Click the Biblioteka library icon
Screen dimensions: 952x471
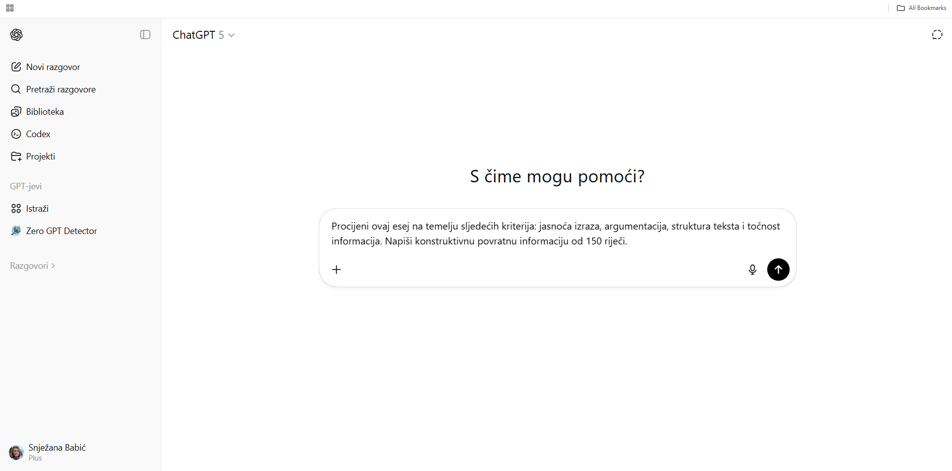point(16,112)
